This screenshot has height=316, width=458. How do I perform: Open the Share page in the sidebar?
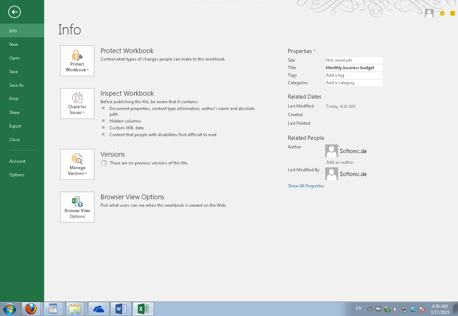22,112
